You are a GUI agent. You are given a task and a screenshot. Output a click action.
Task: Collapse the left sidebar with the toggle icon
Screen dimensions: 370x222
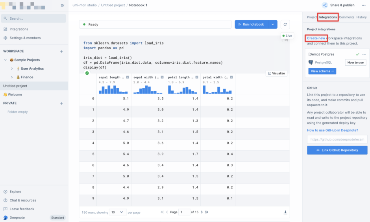tap(63, 6)
